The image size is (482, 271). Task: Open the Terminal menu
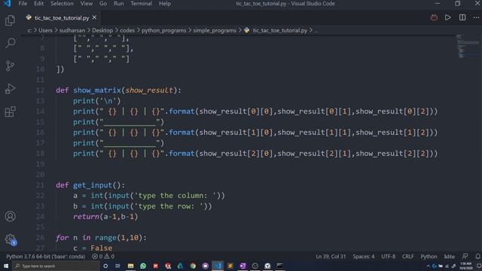(x=141, y=3)
